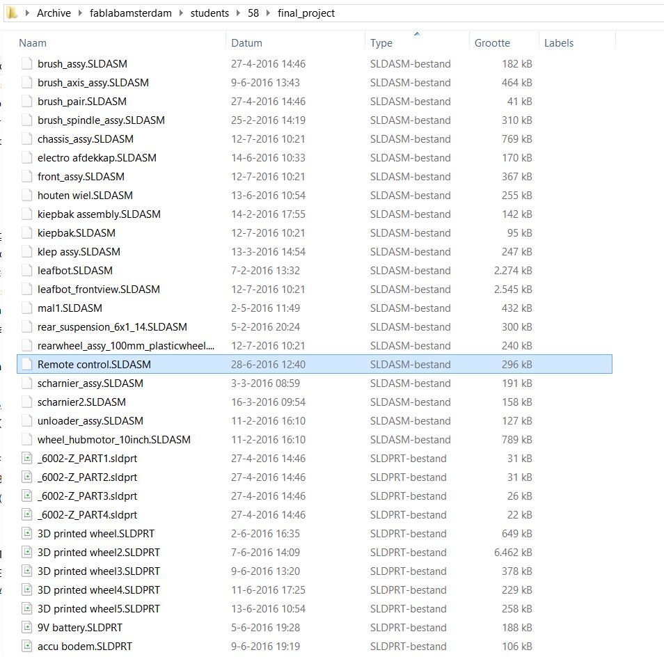Sort files by the Naam column

(33, 43)
